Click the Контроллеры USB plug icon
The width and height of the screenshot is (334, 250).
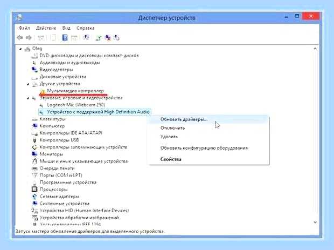coord(34,140)
